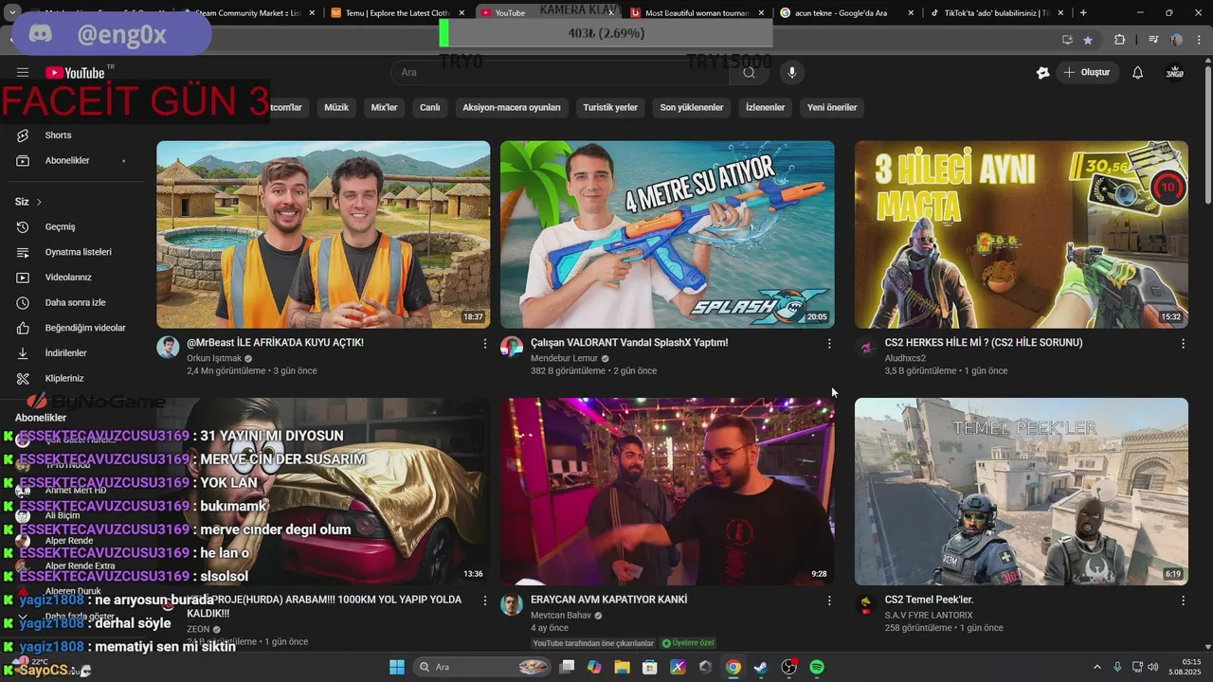Select the İzlenenler filter chip

pos(766,107)
